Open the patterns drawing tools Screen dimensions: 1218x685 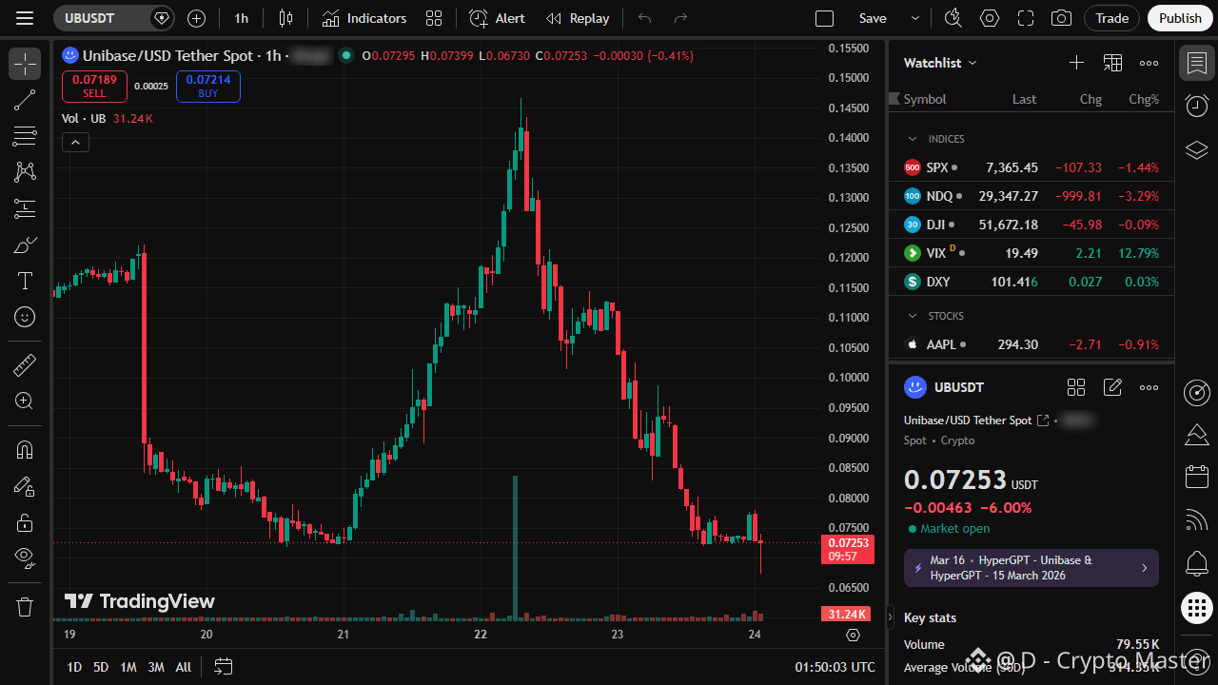(25, 172)
